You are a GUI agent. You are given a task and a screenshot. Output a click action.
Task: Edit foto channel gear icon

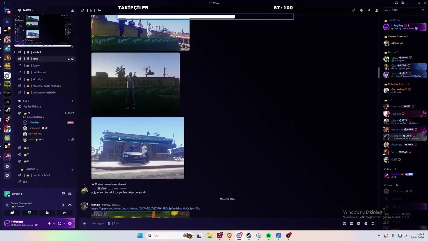(72, 59)
